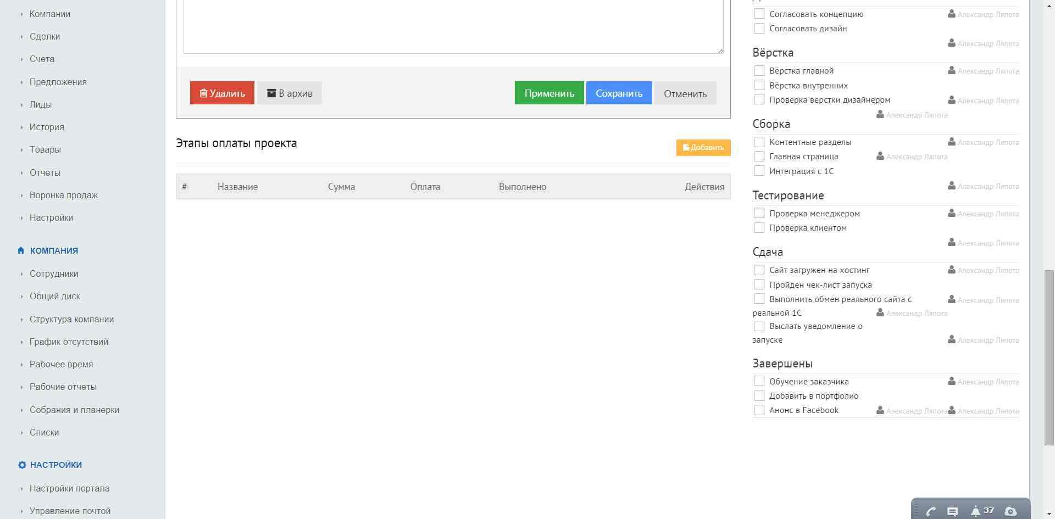Tick the Анонс в Facebook checkbox

(x=759, y=410)
